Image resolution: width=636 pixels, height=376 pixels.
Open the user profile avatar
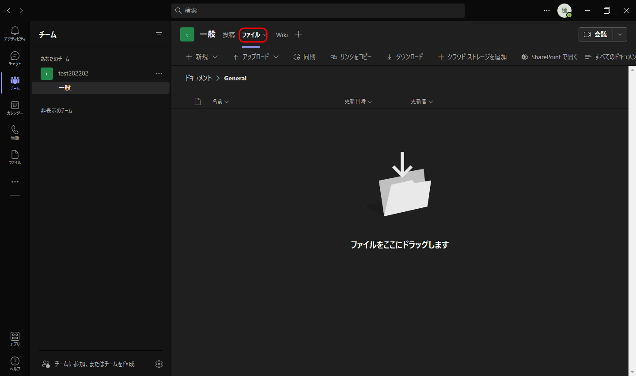pos(564,11)
